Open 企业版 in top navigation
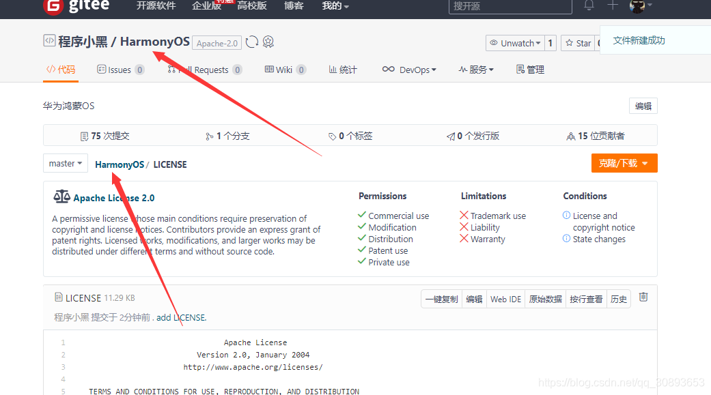 [x=206, y=6]
